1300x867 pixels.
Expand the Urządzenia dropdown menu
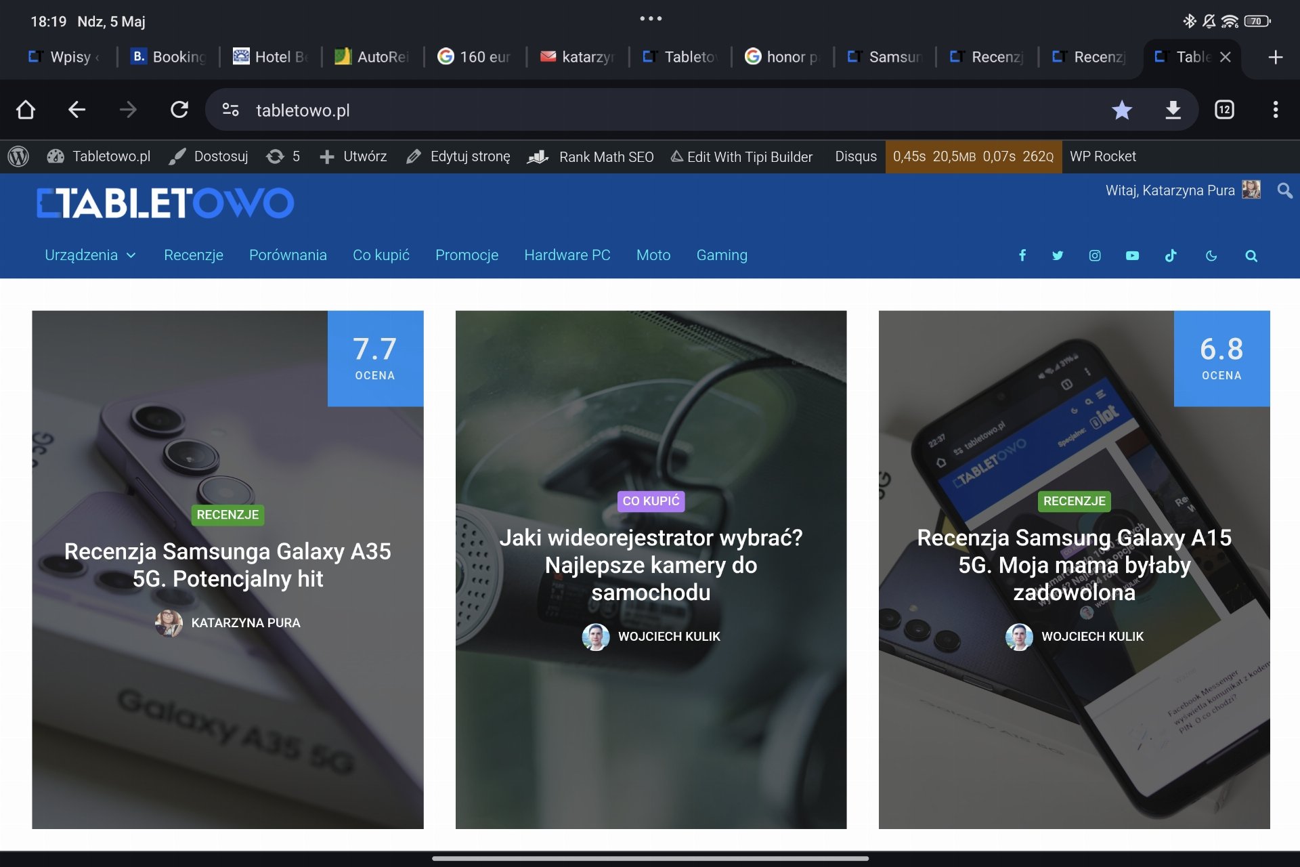pyautogui.click(x=90, y=255)
